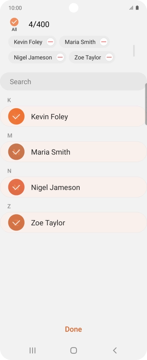Viewport: 147px width, 360px height.
Task: Select the Zoe Taylor contact row
Action: [73, 223]
